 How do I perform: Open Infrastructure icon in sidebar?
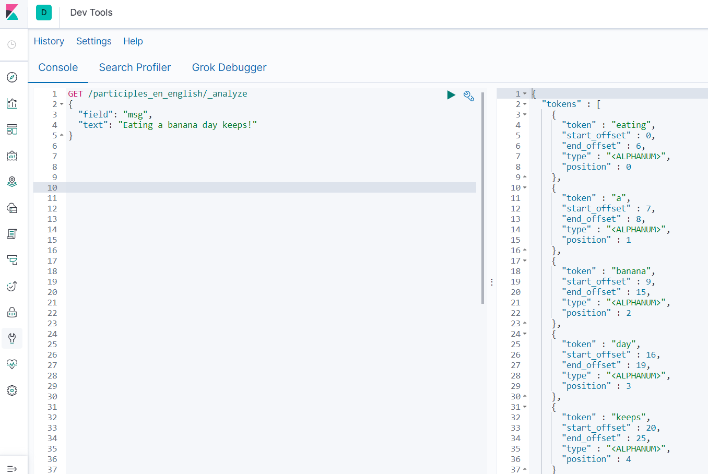click(12, 208)
